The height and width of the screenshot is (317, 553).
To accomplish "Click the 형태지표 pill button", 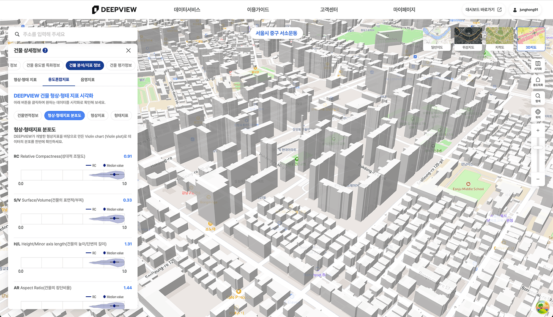I will click(121, 115).
